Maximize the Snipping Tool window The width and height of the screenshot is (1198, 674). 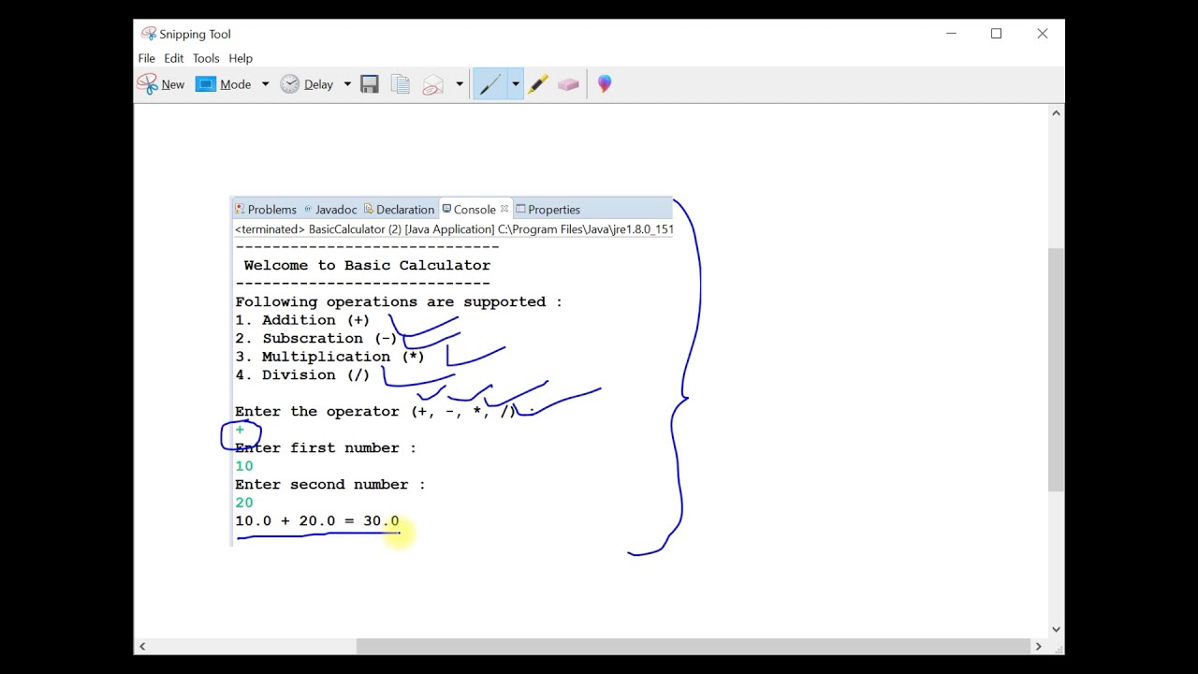coord(996,34)
